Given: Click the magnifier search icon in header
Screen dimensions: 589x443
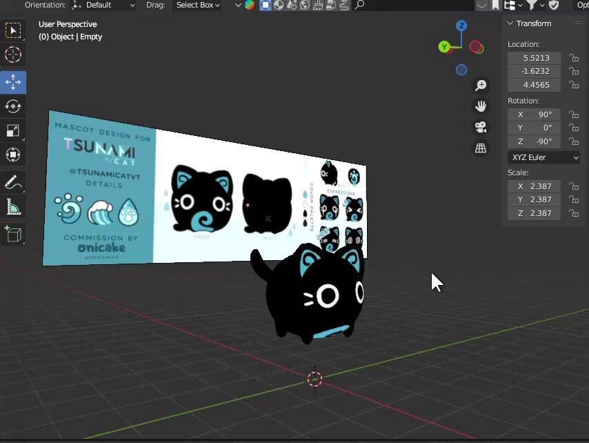Looking at the screenshot, I should pos(359,5).
